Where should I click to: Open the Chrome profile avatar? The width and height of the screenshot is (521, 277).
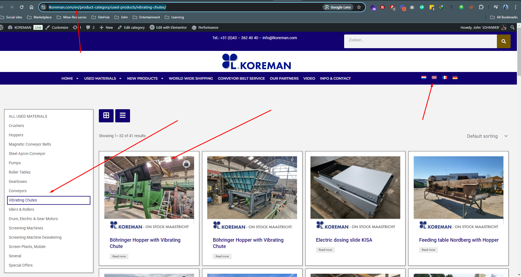point(506,7)
